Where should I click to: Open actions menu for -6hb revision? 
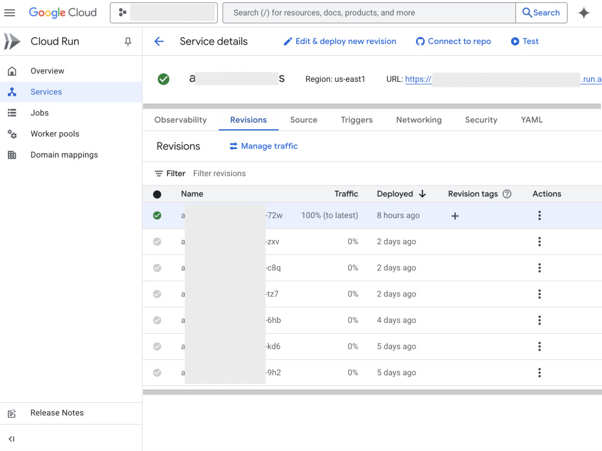pyautogui.click(x=539, y=321)
